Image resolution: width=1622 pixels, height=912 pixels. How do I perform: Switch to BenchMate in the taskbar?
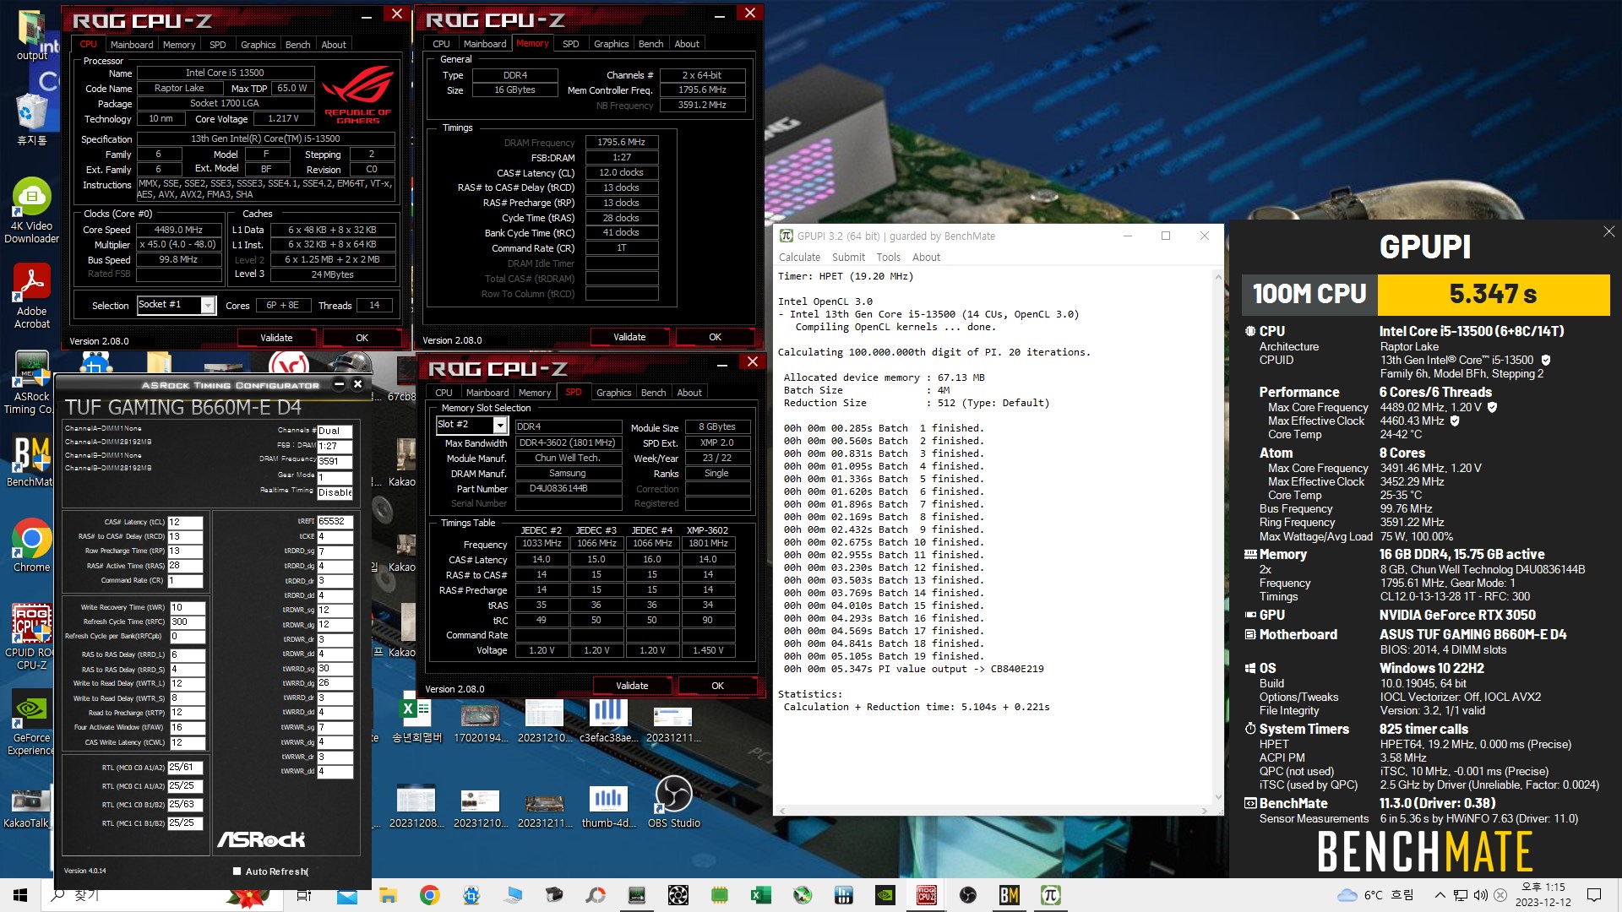click(1009, 895)
